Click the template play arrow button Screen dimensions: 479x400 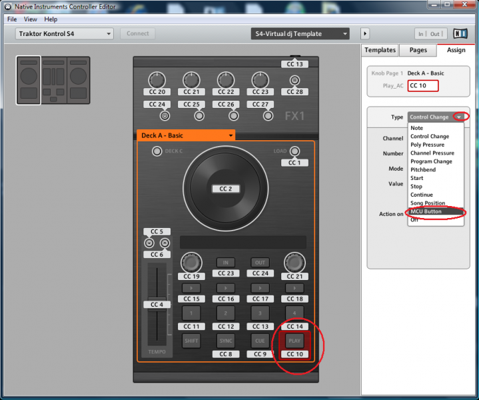pyautogui.click(x=365, y=33)
